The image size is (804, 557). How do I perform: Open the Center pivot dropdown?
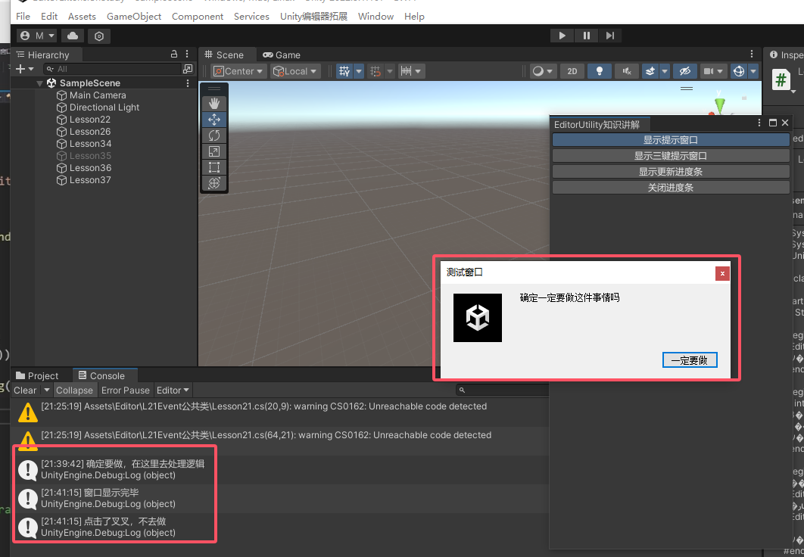click(x=238, y=71)
